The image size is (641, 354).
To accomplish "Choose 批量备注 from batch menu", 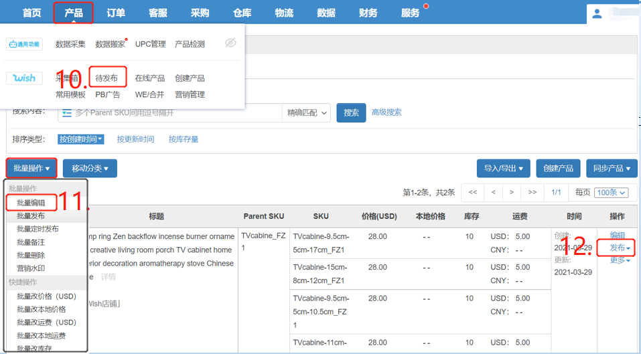I will pos(31,242).
